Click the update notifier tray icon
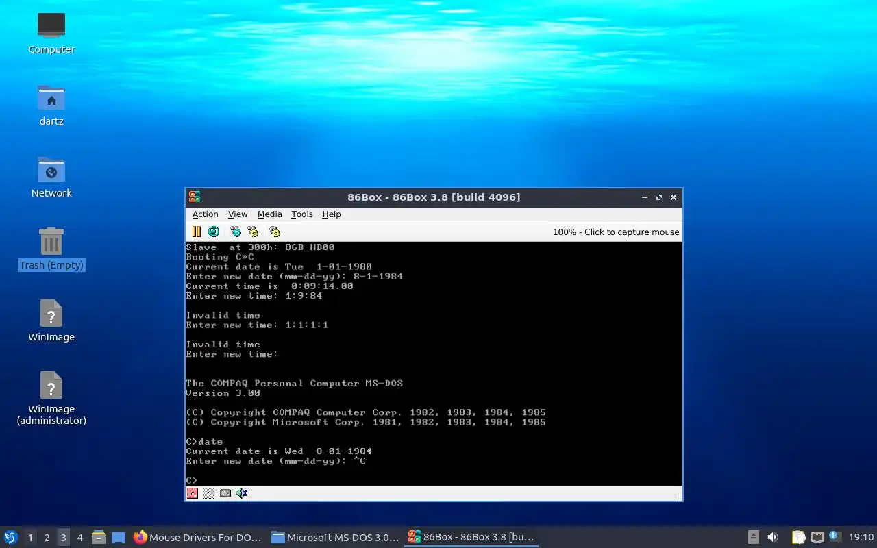The image size is (877, 548). pos(835,537)
